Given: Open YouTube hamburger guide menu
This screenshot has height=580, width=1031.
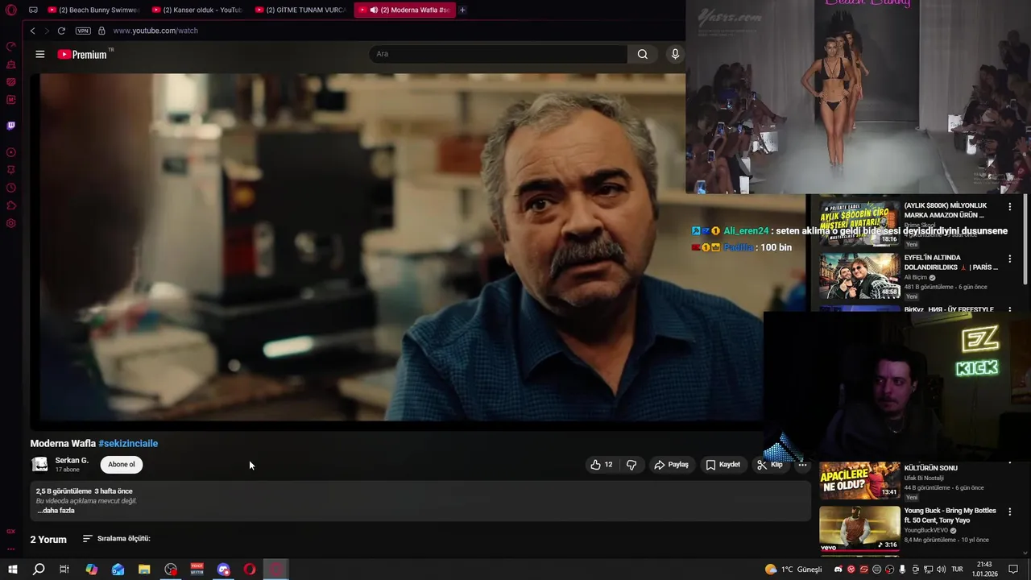Looking at the screenshot, I should [x=39, y=54].
